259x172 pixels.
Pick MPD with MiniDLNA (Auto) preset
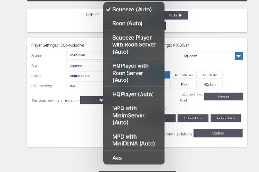tap(134, 140)
